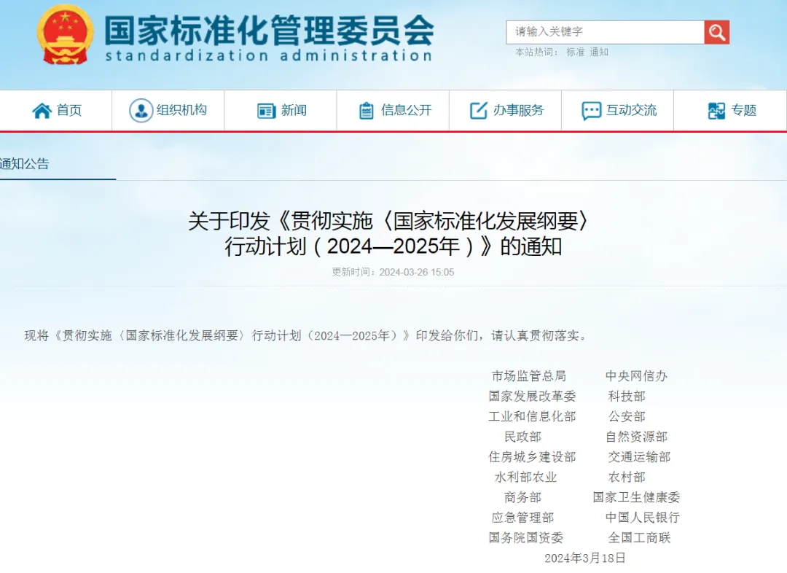Click the home icon next to 首页

pyautogui.click(x=42, y=111)
